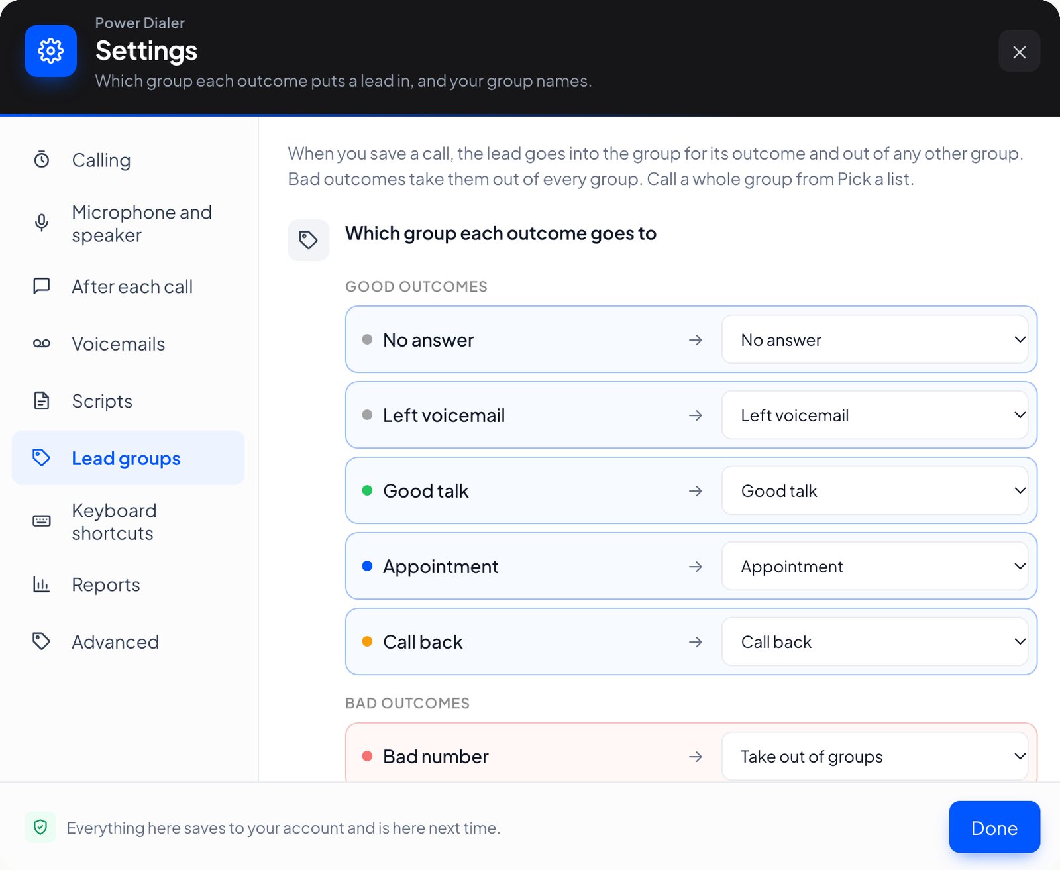This screenshot has height=870, width=1060.
Task: Click the green dot beside Good talk
Action: coord(367,490)
